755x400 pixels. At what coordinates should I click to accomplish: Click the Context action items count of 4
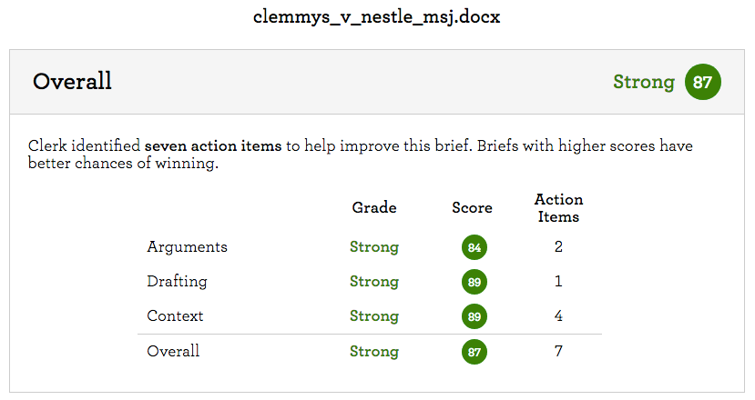(x=559, y=316)
